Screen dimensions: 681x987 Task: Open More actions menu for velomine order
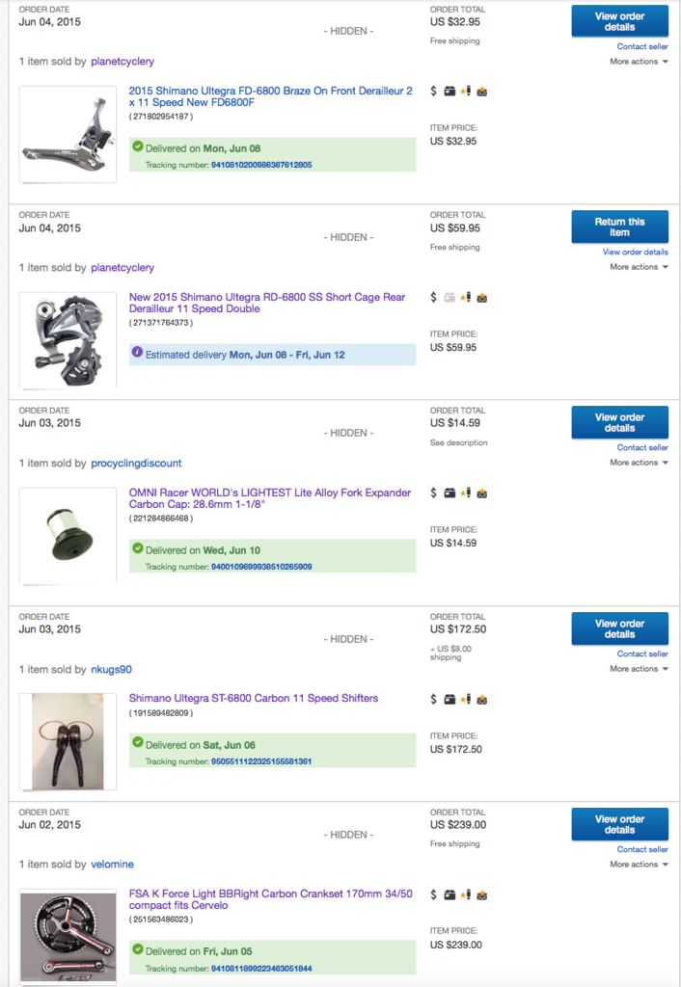click(640, 865)
